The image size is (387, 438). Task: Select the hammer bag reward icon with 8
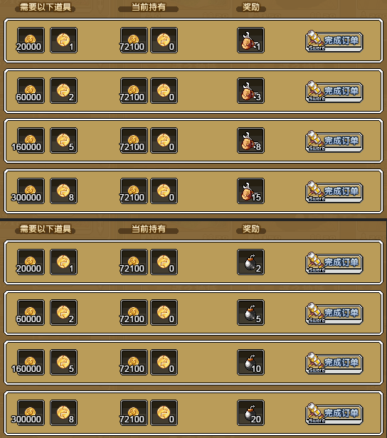click(250, 141)
